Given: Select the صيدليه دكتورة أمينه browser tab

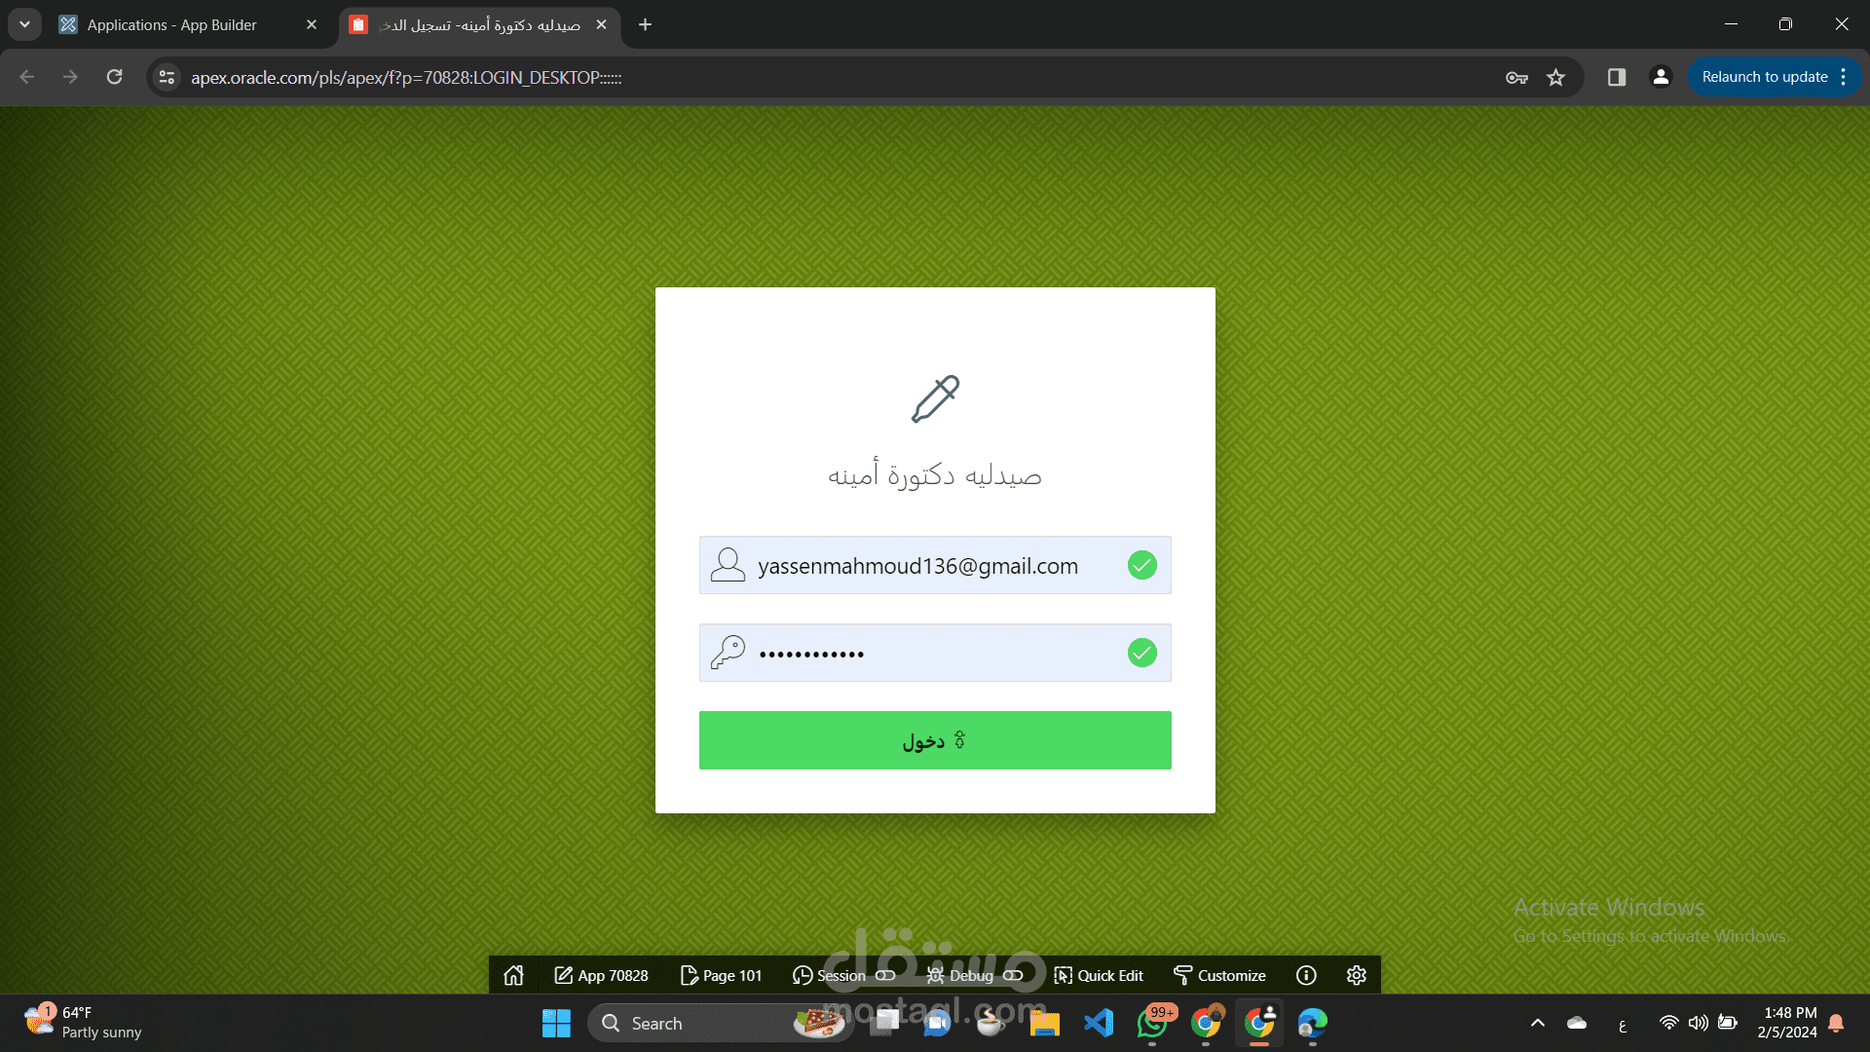Looking at the screenshot, I should tap(479, 24).
